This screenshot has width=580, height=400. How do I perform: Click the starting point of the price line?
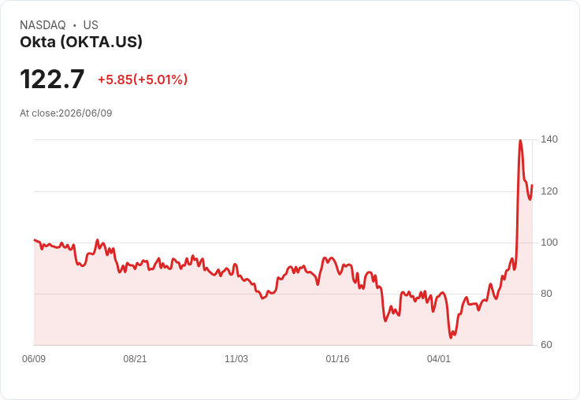[x=35, y=240]
